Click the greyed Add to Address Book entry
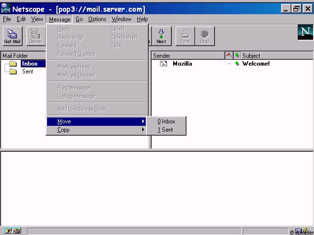314x235 pixels. (x=96, y=109)
